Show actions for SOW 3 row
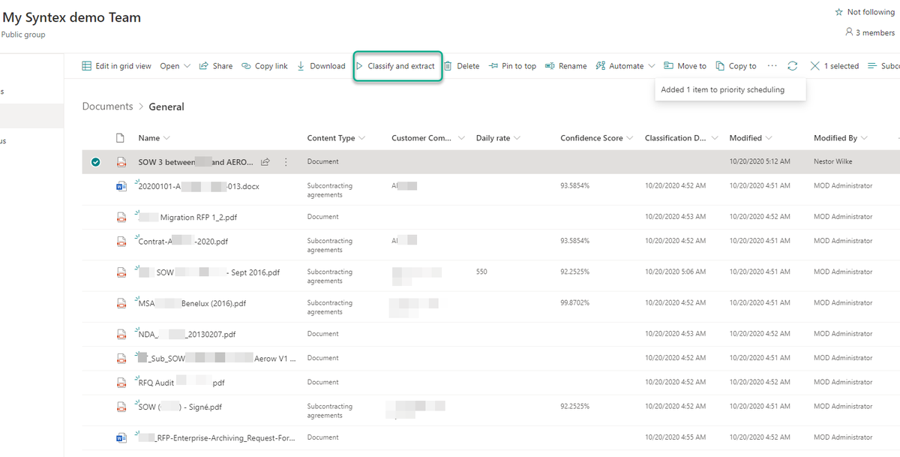The image size is (900, 457). [x=286, y=162]
